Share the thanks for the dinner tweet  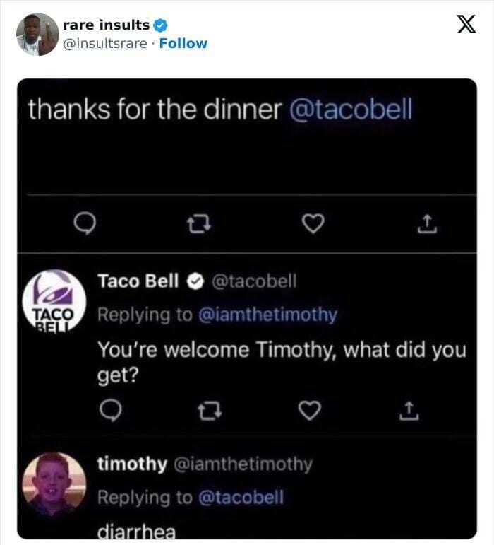click(427, 224)
